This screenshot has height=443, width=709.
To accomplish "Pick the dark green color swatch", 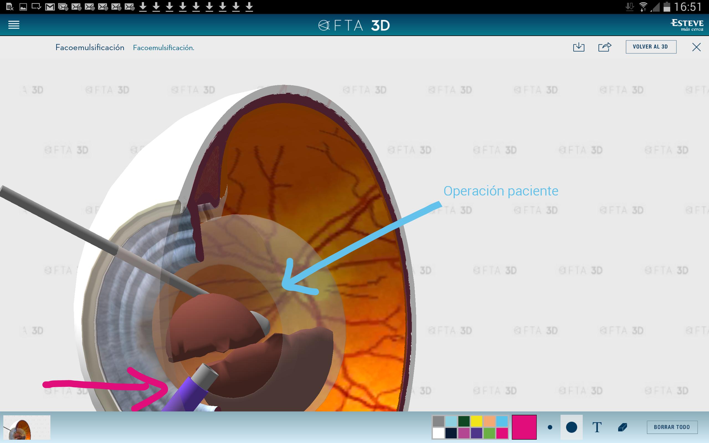I will click(x=464, y=421).
